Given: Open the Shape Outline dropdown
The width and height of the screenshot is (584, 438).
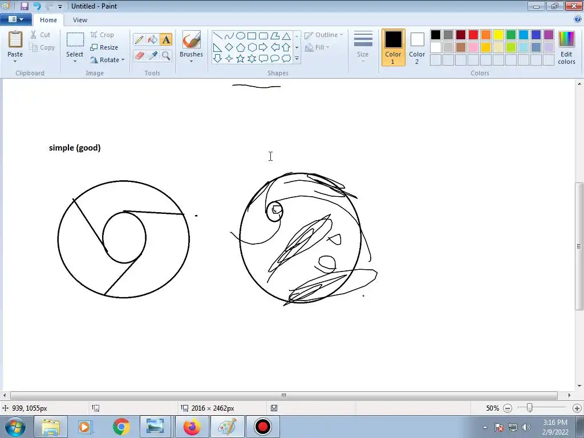Looking at the screenshot, I should pos(324,35).
